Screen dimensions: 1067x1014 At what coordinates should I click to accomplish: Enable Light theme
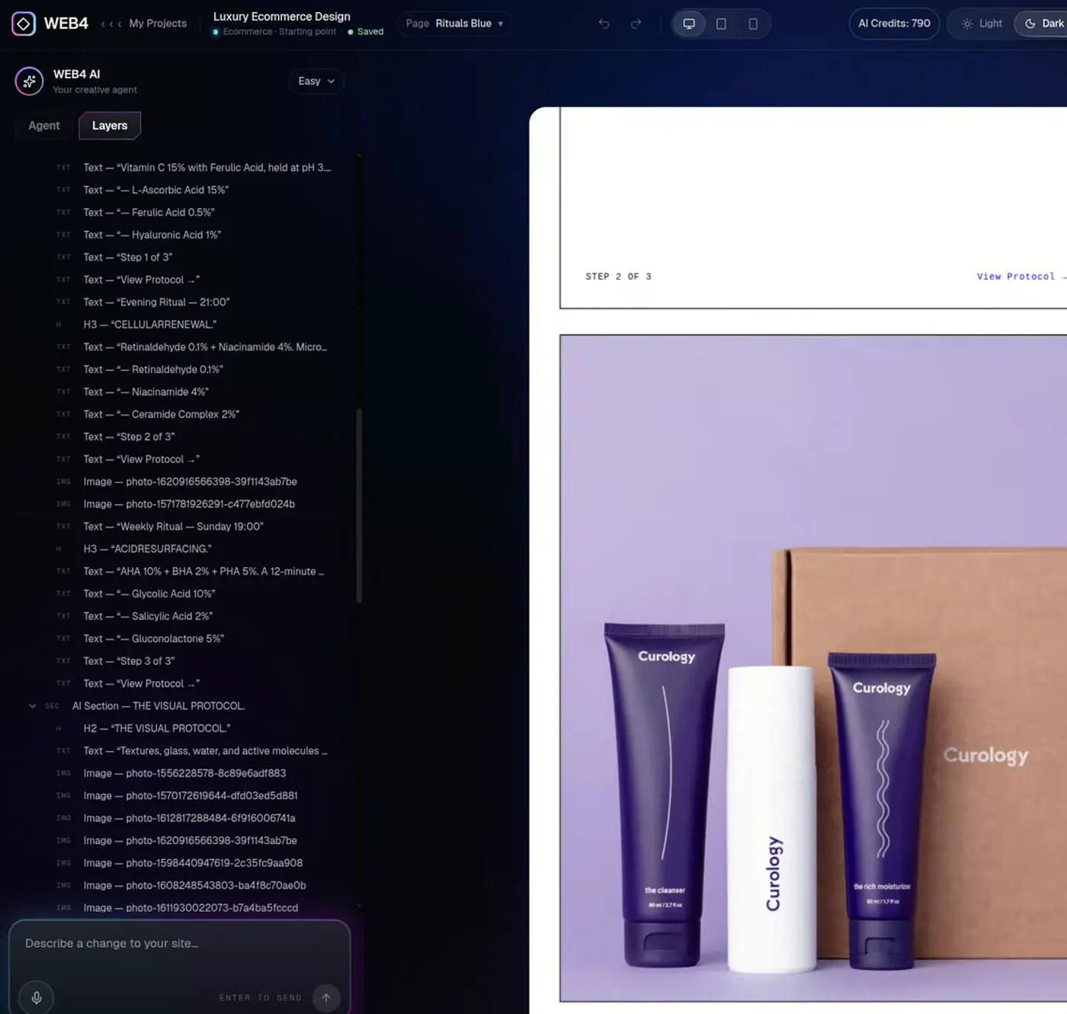point(982,24)
